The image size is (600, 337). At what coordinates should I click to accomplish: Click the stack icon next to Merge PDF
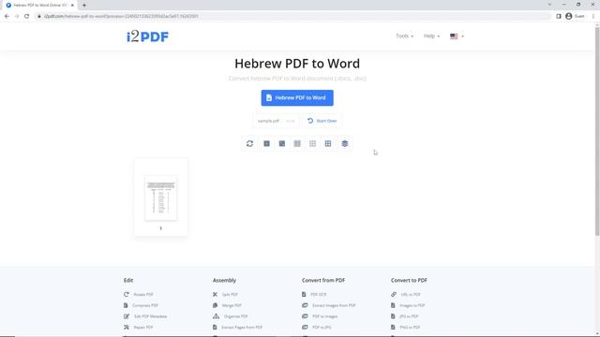coord(215,305)
